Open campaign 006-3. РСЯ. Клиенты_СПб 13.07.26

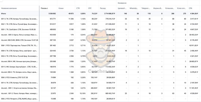pyautogui.click(x=14, y=77)
